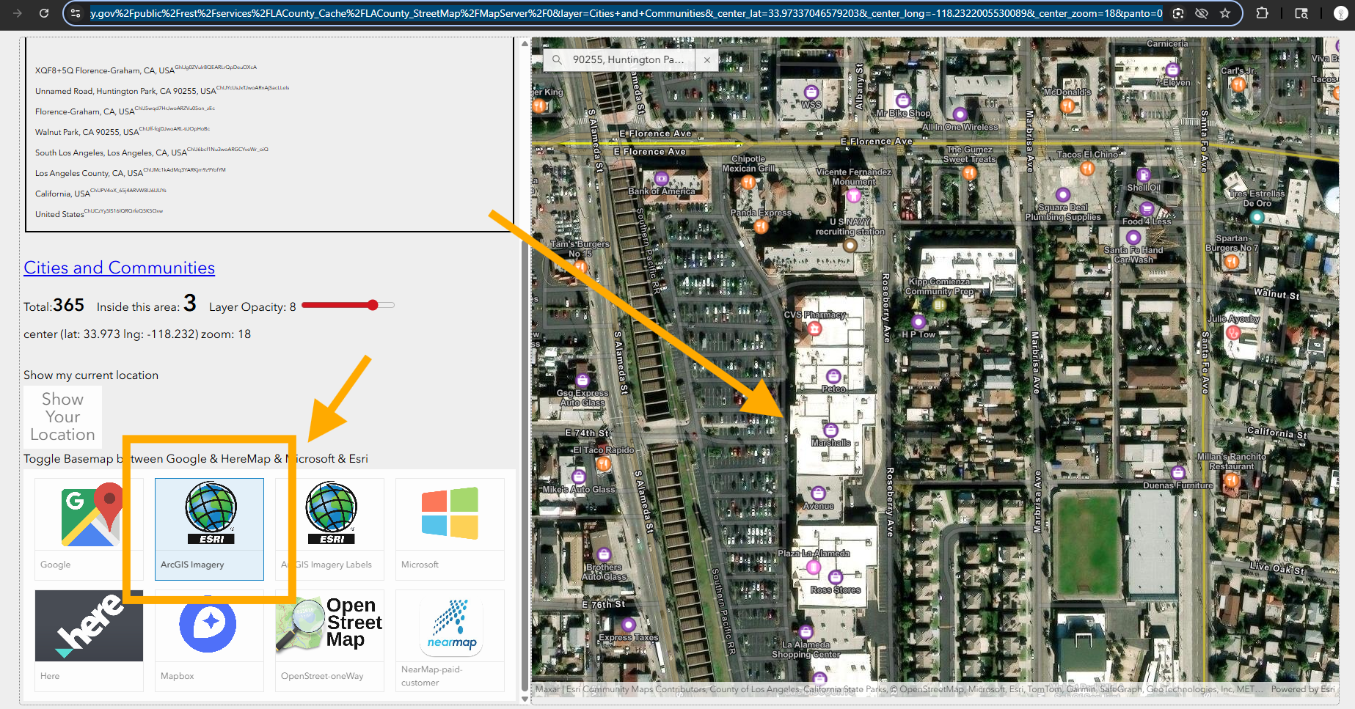Select the ArcGIS Imagery Labels basemap
Viewport: 1355px width, 709px height.
(x=329, y=529)
